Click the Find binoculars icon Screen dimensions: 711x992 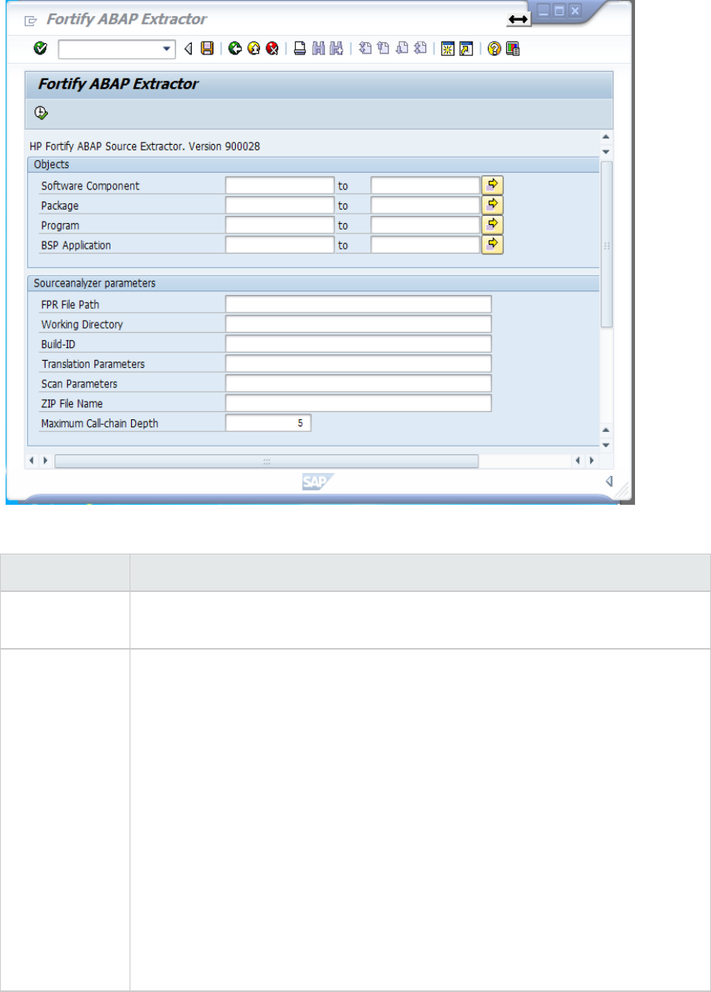(x=318, y=49)
